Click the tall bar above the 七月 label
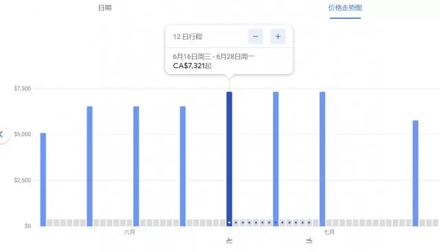This screenshot has height=252, width=440. coord(322,159)
